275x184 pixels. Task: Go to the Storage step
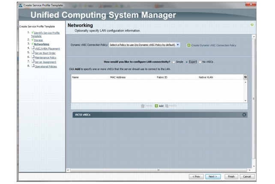[38, 40]
